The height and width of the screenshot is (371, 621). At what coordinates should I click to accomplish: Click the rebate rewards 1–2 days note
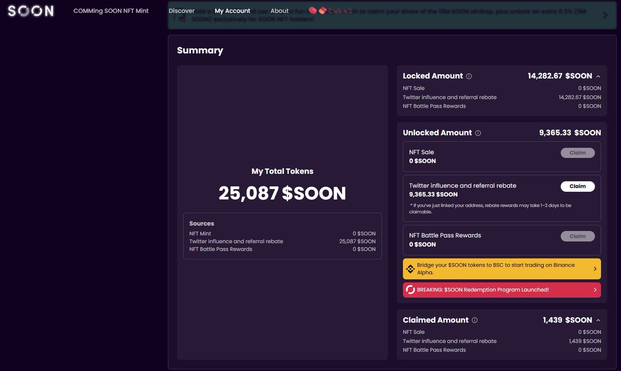pos(491,209)
